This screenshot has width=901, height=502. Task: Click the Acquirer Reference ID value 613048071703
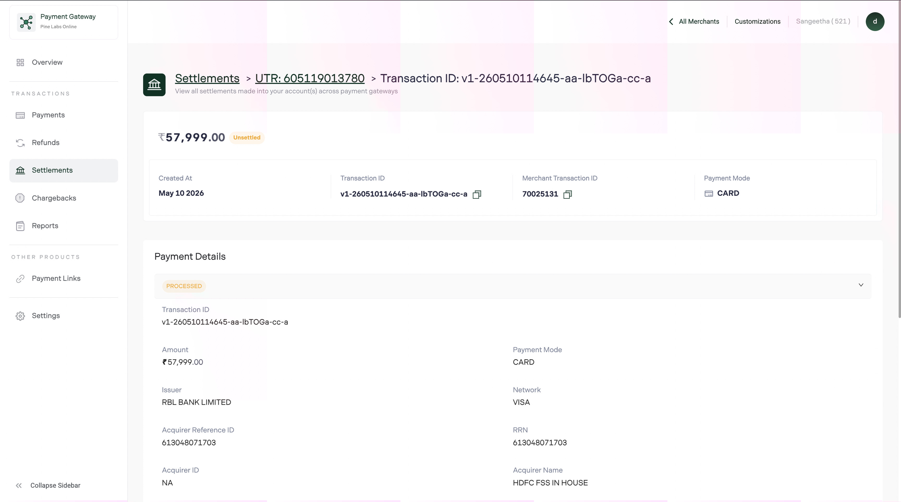click(188, 443)
